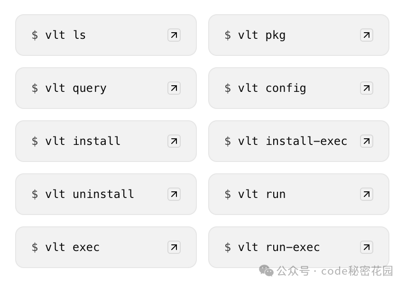Open external link arrow for vlt ls
406x287 pixels.
pyautogui.click(x=174, y=35)
